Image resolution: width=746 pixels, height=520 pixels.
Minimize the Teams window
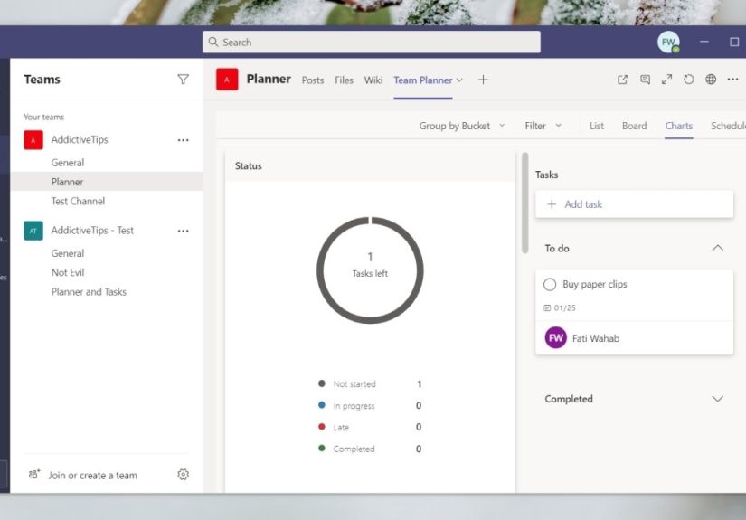[704, 42]
